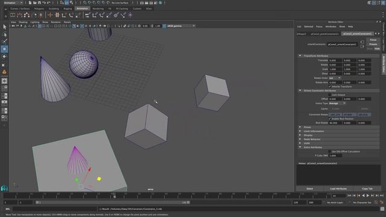Viewport: 386px width, 217px height.
Task: Click the Render current frame icon
Action: (147, 2)
